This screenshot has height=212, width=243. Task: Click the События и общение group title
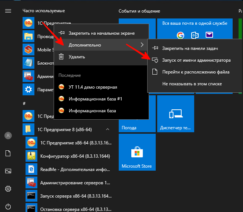point(139,11)
